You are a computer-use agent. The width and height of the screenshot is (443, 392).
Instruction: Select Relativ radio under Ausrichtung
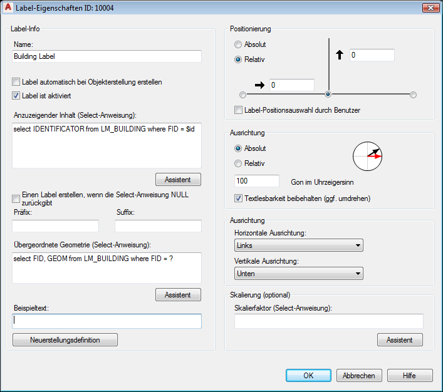(x=238, y=163)
